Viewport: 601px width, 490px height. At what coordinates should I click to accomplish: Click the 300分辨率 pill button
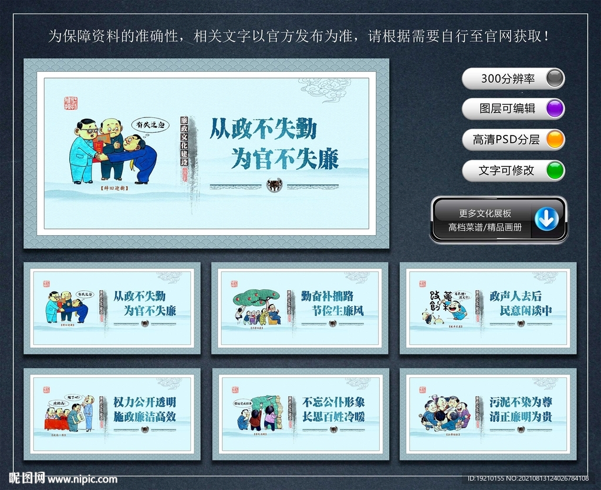(x=513, y=79)
